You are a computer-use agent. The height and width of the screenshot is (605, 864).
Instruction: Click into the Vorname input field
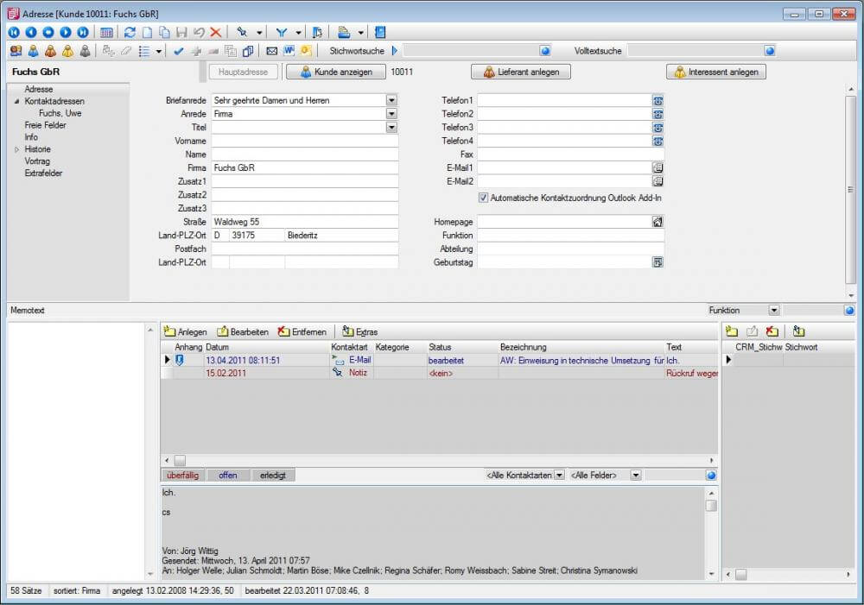pos(305,141)
